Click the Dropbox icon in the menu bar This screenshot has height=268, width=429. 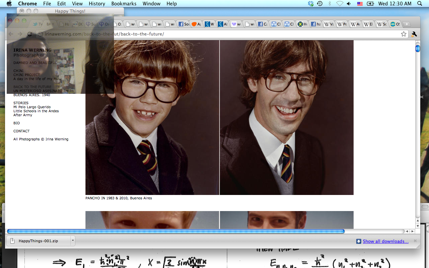[311, 4]
